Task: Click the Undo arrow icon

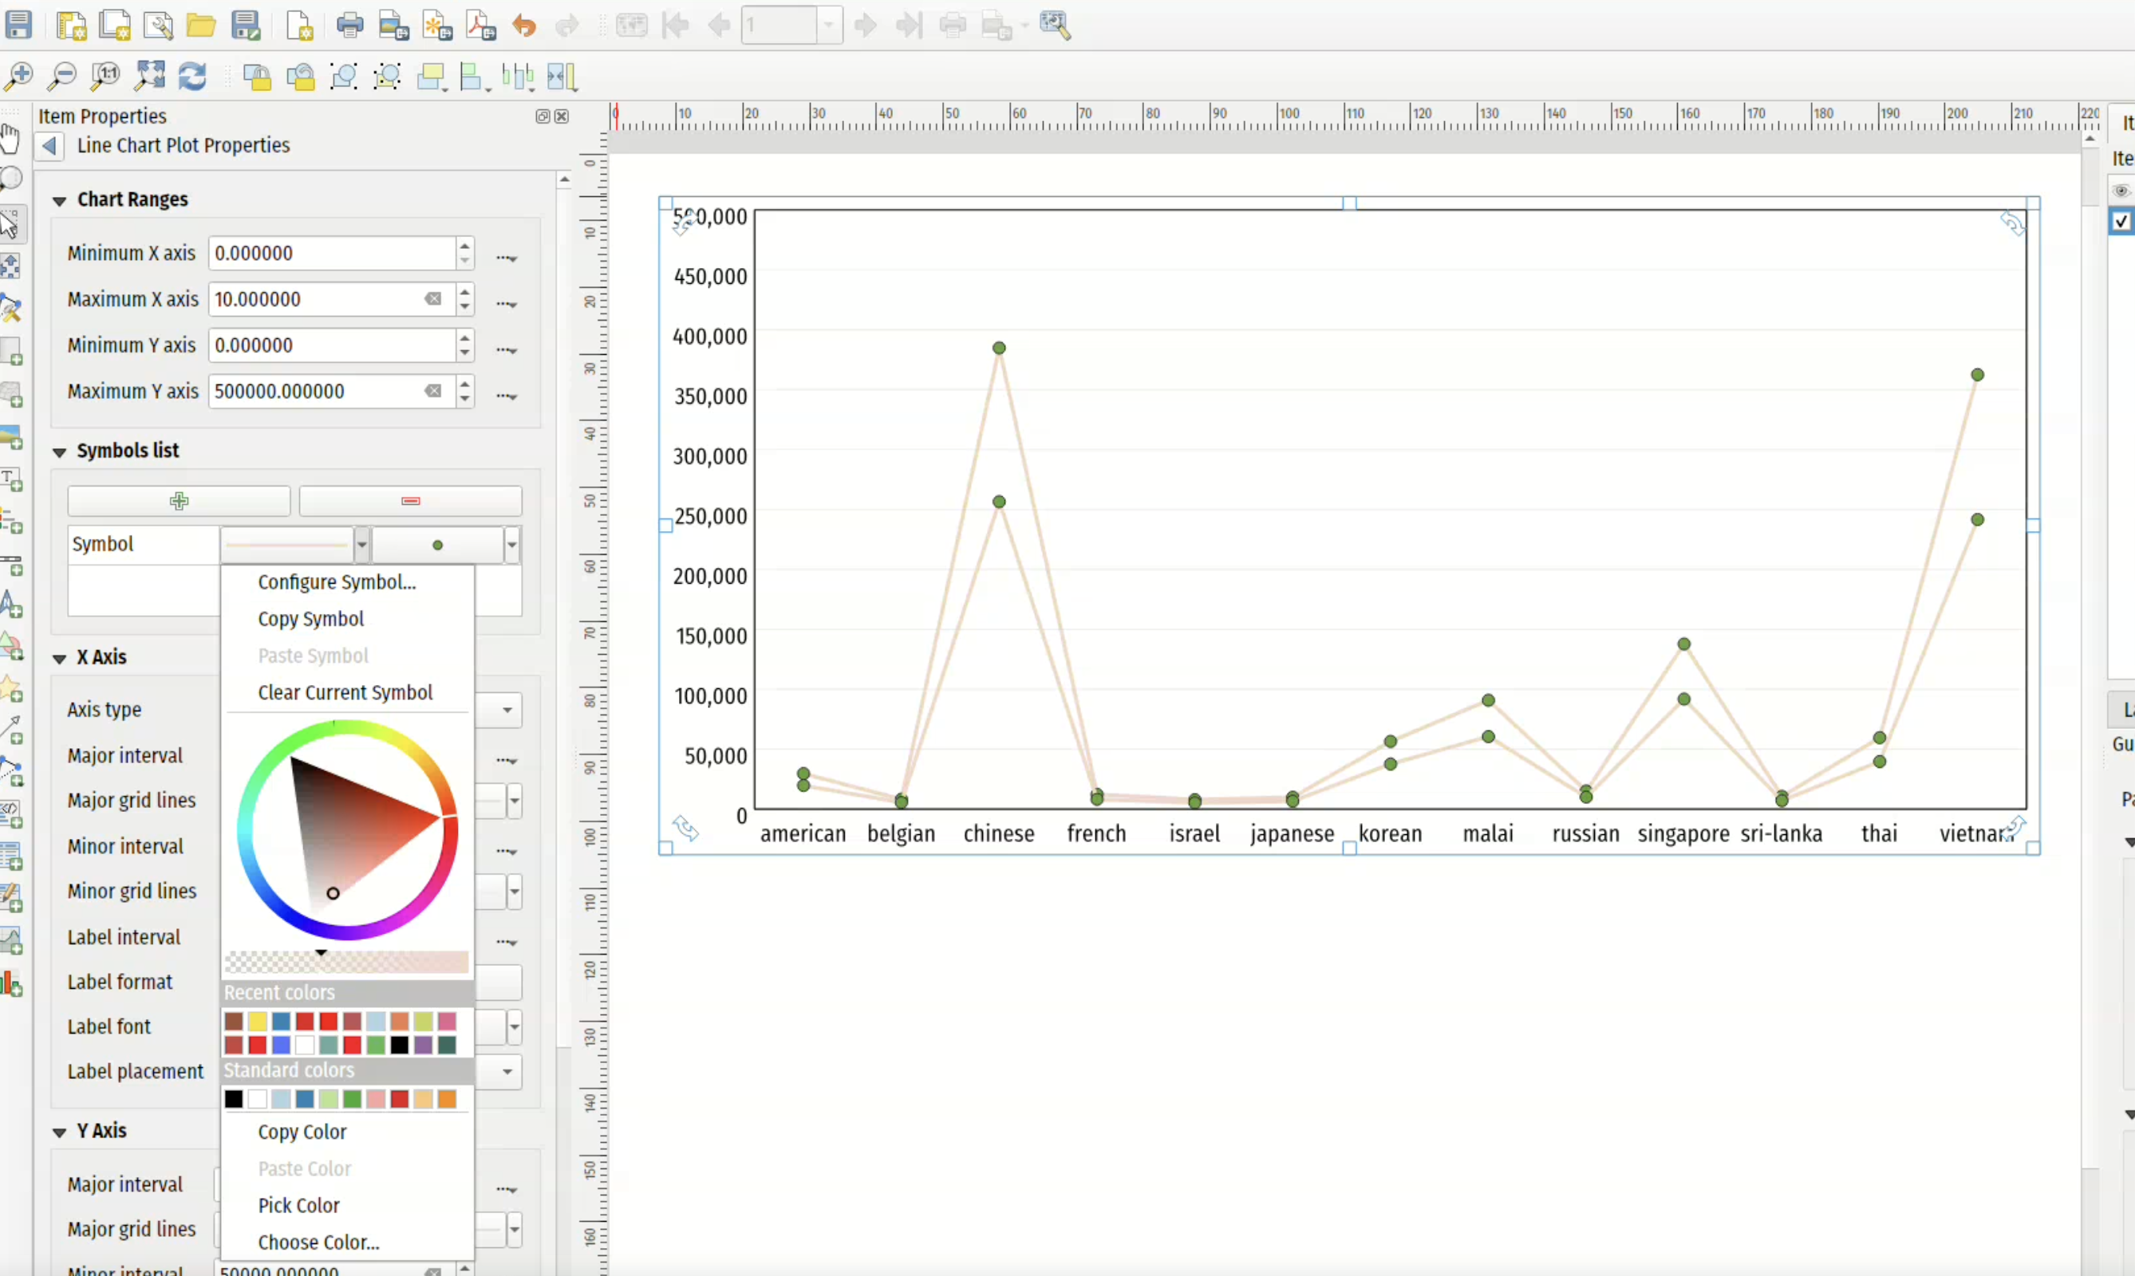Action: pyautogui.click(x=524, y=25)
